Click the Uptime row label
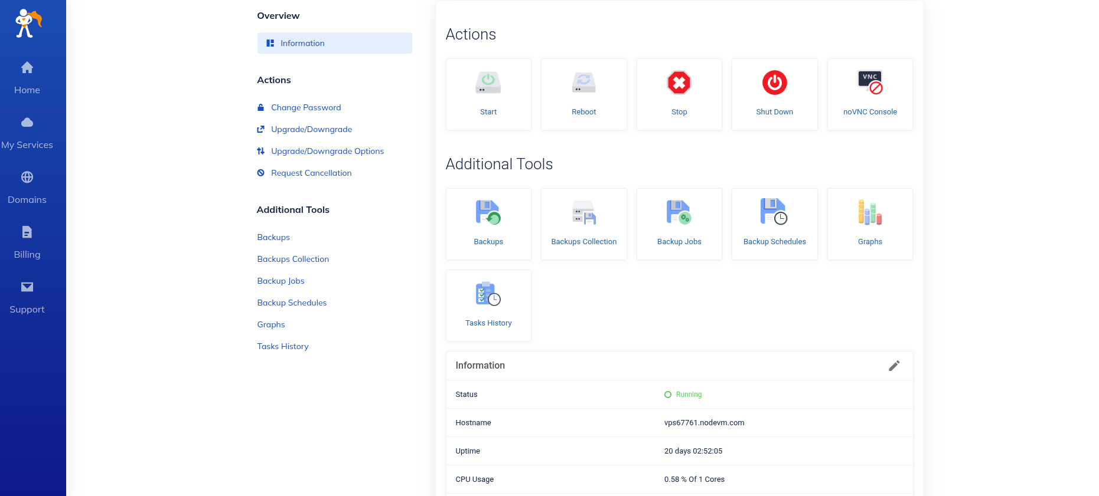Viewport: 1099px width, 496px height. (x=468, y=451)
